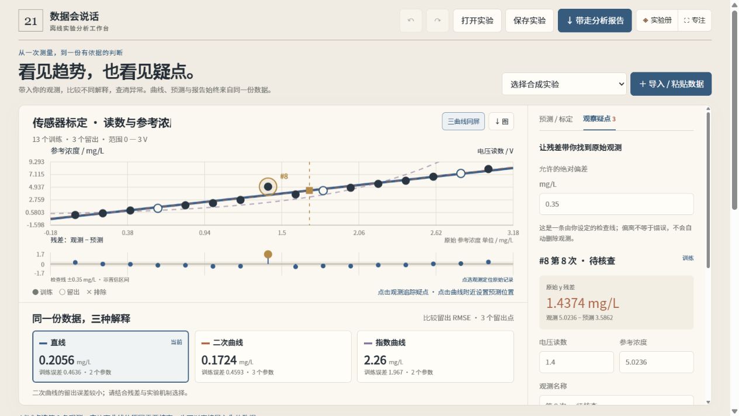Click the rightmost training point on chart
739x416 pixels.
(488, 169)
